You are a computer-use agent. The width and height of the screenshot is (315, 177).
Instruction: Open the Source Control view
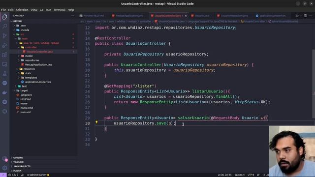coord(4,36)
